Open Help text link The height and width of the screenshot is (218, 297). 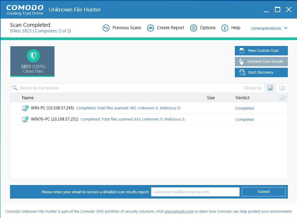(236, 28)
